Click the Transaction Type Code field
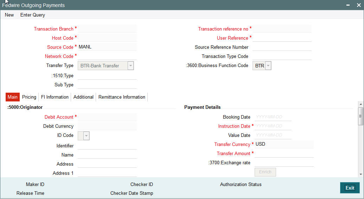 tap(282, 56)
